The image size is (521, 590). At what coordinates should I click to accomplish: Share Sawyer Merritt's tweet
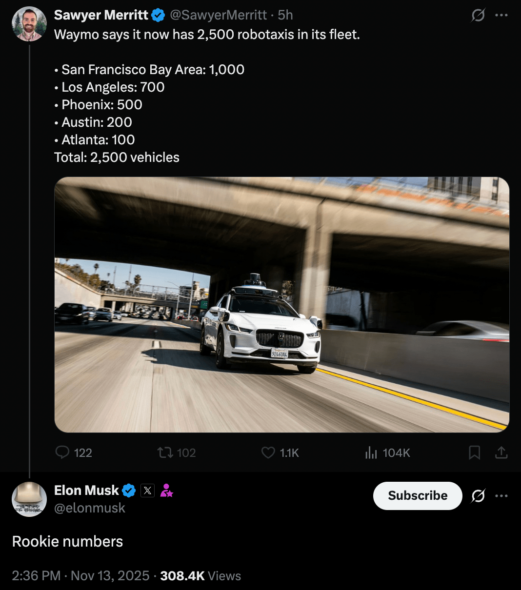point(501,452)
